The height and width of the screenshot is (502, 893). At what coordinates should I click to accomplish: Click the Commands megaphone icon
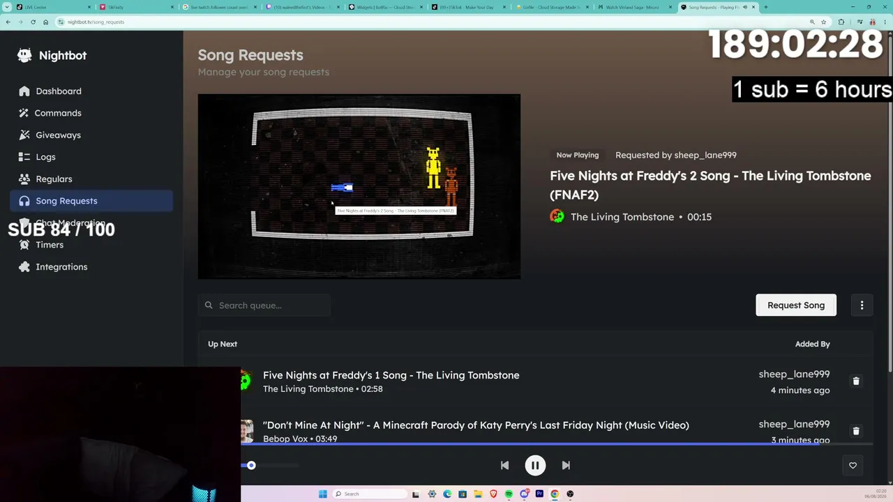tap(24, 113)
